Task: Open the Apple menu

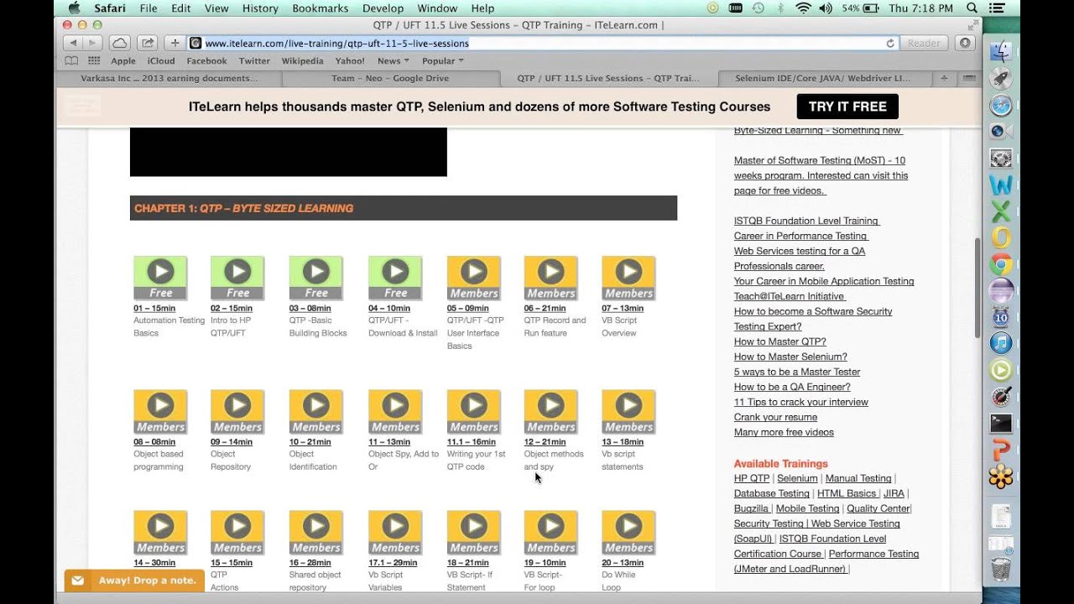Action: point(74,8)
